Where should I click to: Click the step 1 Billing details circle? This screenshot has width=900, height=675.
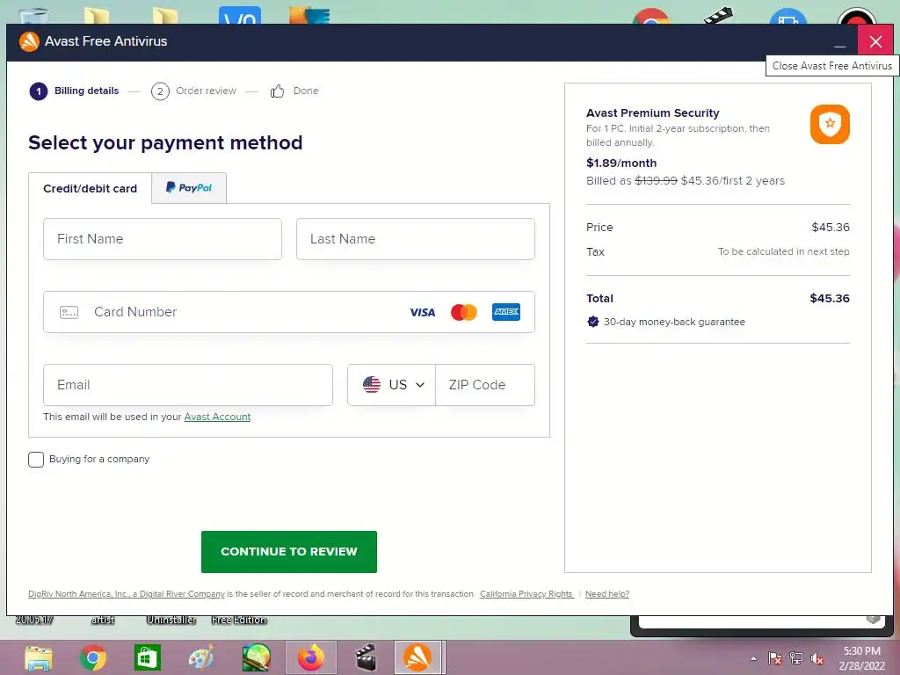39,91
